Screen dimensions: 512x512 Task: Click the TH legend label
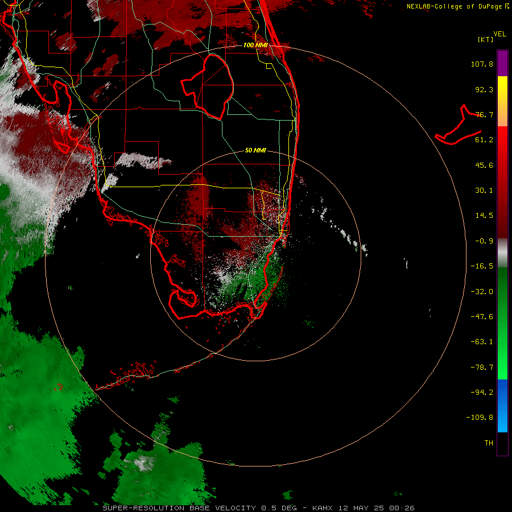489,443
